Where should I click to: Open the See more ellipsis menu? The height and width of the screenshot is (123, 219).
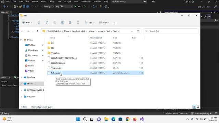116,23
